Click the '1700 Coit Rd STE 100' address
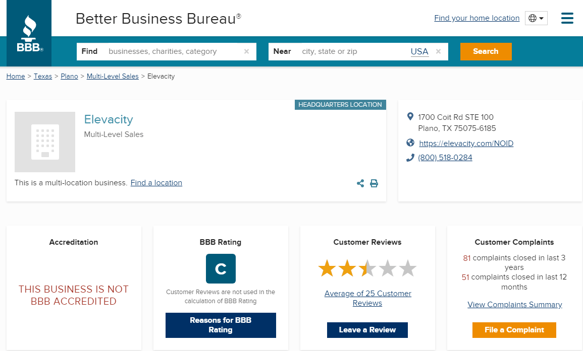Screen dimensions: 583x351 point(456,117)
